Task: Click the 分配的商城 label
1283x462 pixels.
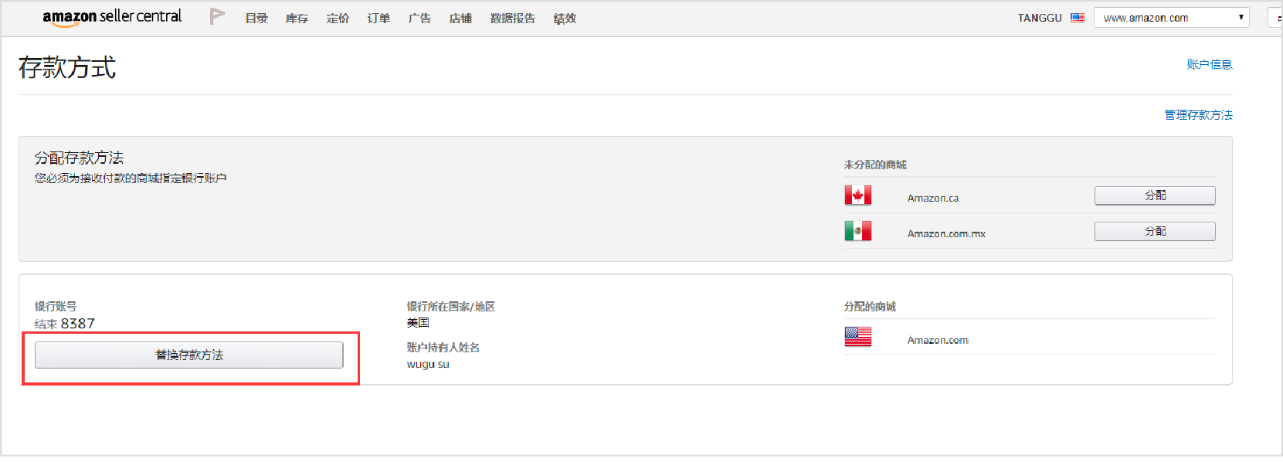Action: click(870, 307)
